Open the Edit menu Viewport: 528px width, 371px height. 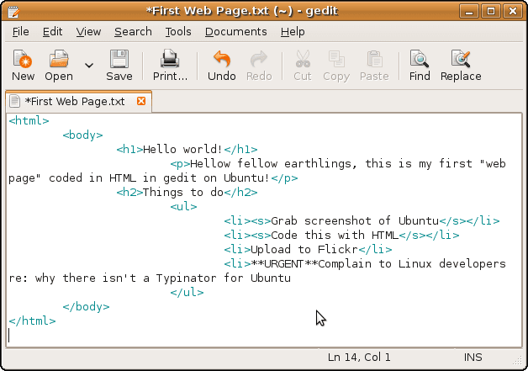(52, 32)
